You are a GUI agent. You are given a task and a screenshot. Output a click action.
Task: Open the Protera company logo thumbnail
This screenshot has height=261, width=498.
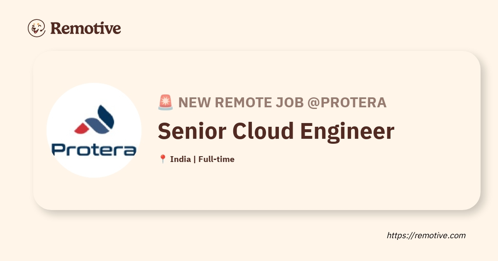94,130
